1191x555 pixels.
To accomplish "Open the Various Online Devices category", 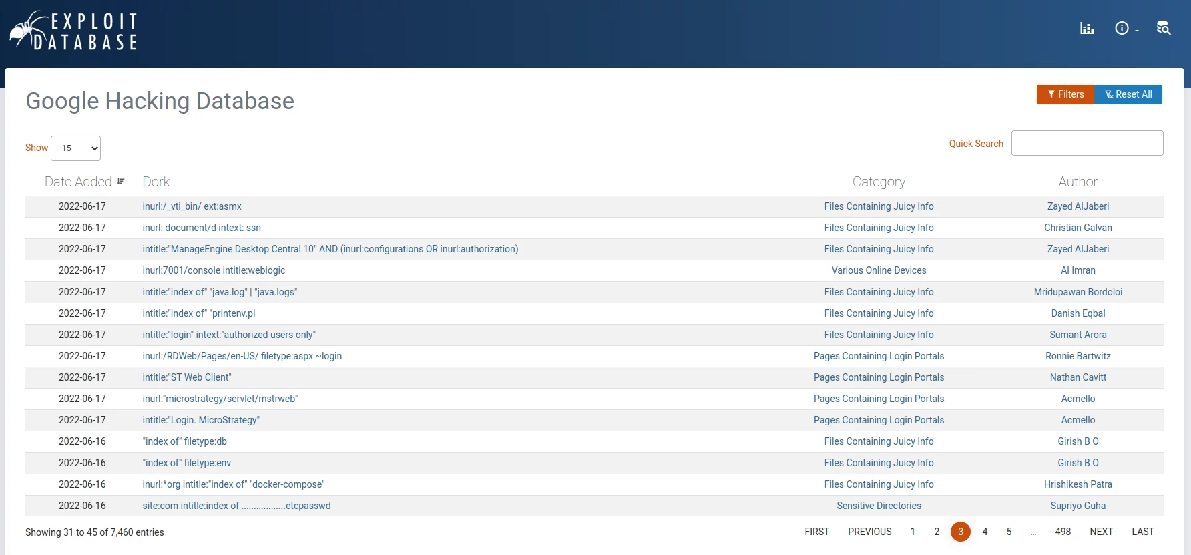I will (x=879, y=270).
